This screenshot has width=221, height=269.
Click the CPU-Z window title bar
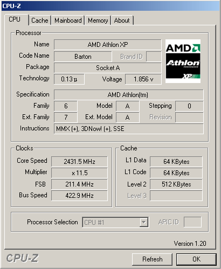tap(110, 6)
